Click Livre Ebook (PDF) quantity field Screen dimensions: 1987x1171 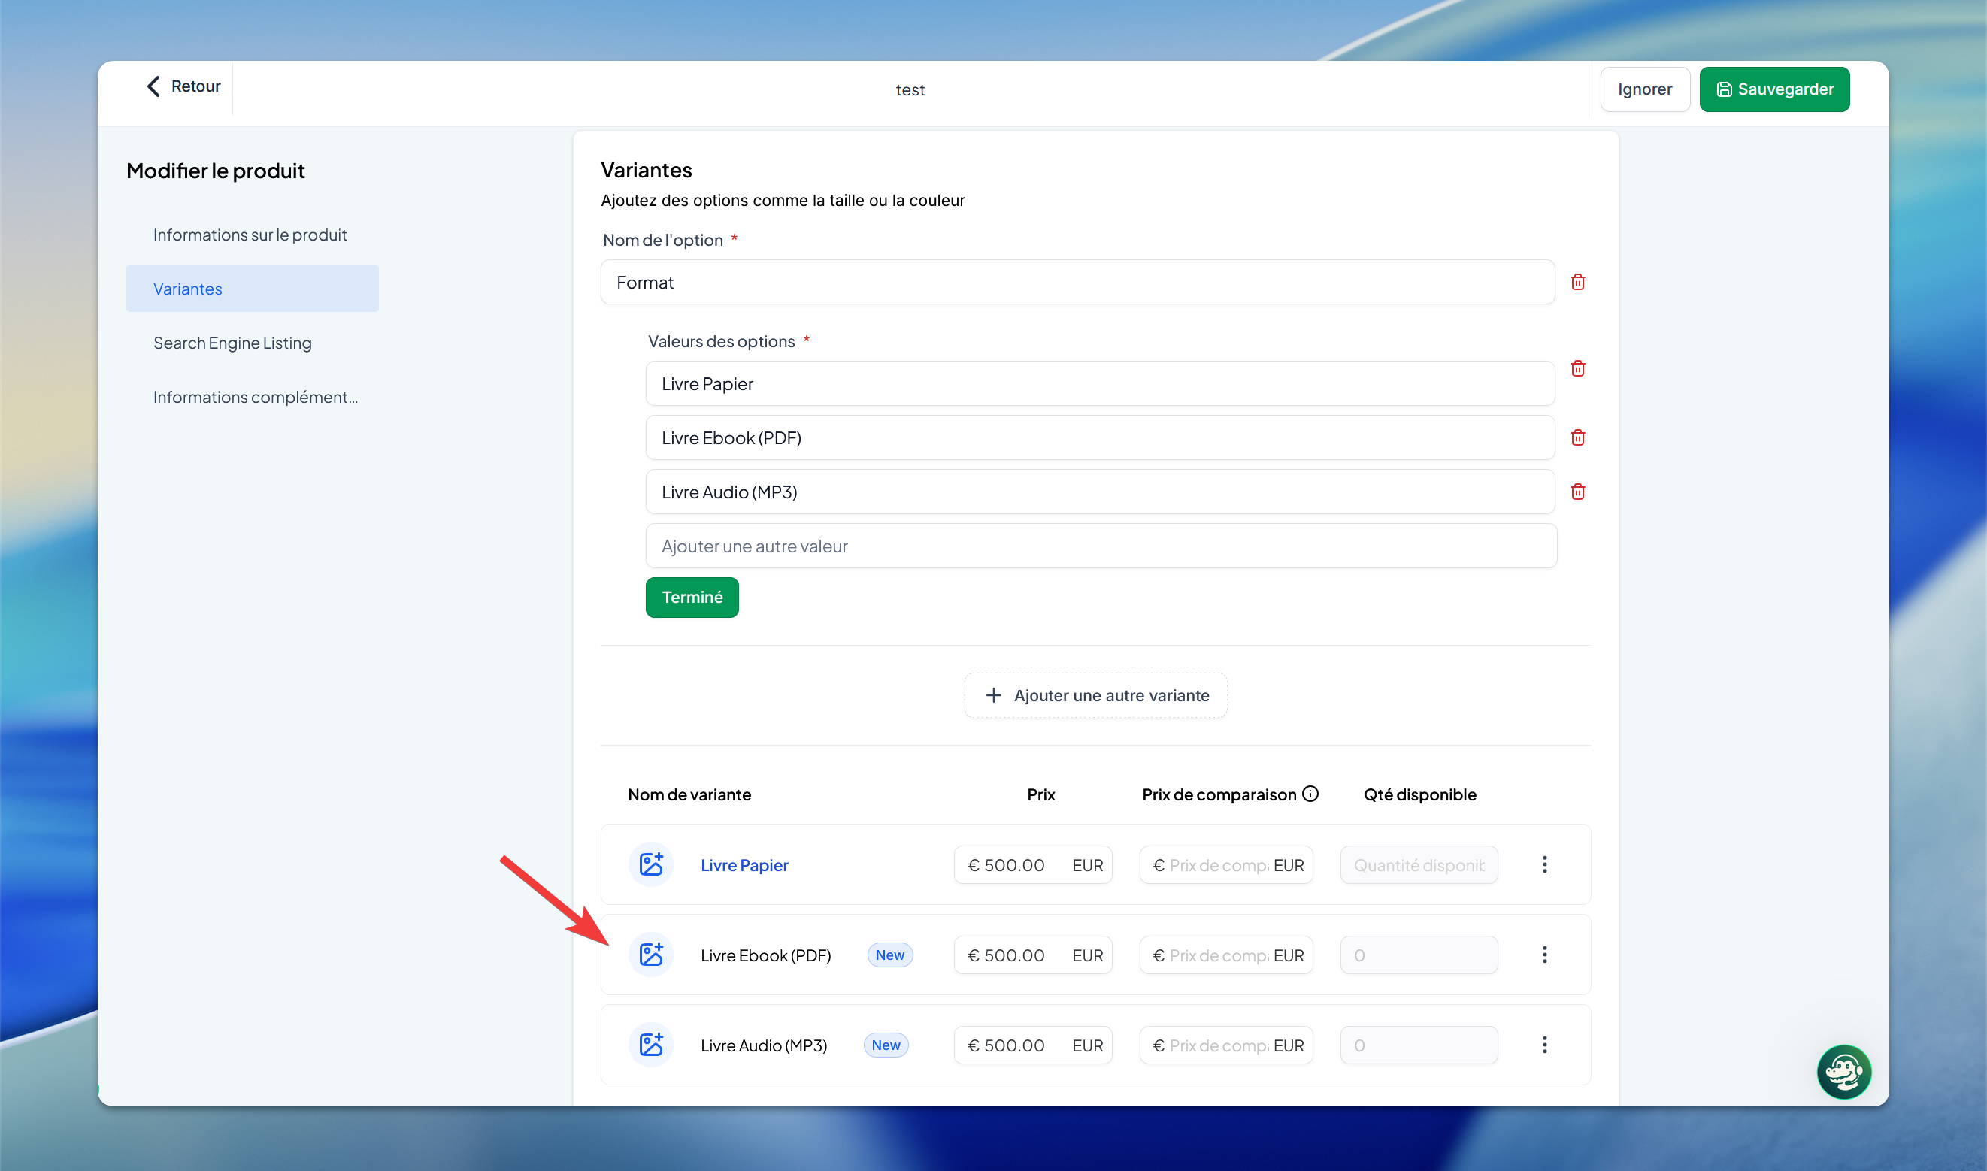tap(1419, 955)
